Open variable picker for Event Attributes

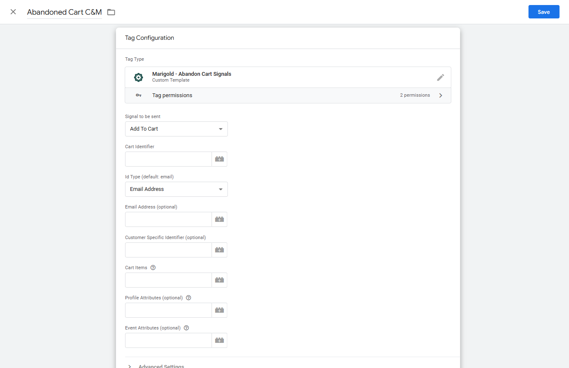(x=219, y=340)
